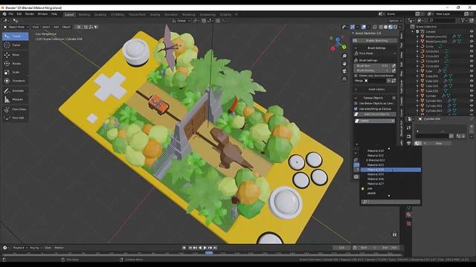Open the Edit menu
The image size is (476, 267).
[x=19, y=14]
